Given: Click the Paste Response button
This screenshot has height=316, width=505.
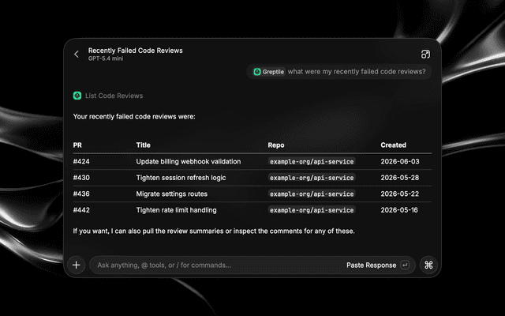Looking at the screenshot, I should coord(372,265).
